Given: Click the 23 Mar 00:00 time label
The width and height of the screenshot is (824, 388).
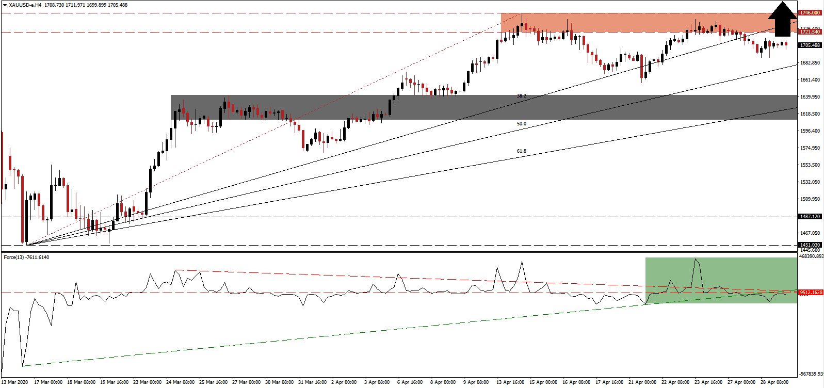Looking at the screenshot, I should (x=148, y=382).
